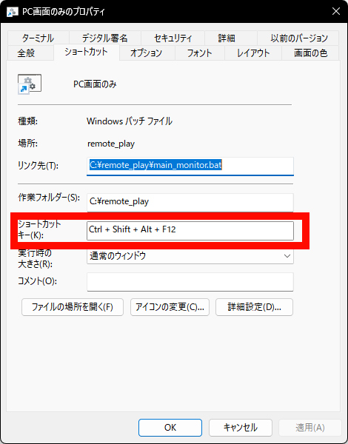Open the 詳細 tab
Screen dimensions: 348x444
(x=227, y=38)
